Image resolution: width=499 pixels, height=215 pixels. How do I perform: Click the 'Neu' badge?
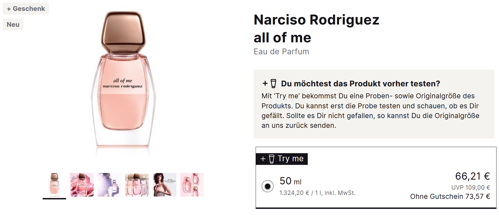pos(13,25)
